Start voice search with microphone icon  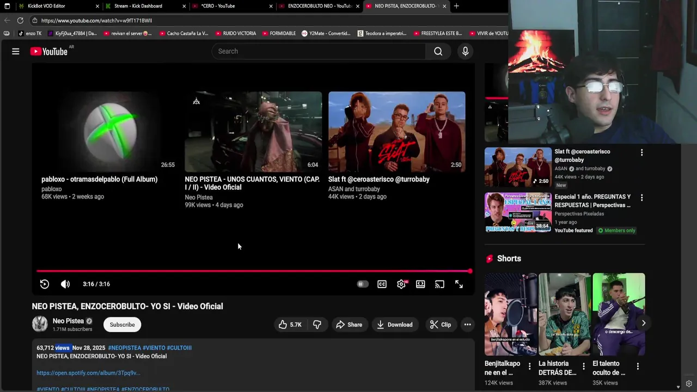pos(465,51)
